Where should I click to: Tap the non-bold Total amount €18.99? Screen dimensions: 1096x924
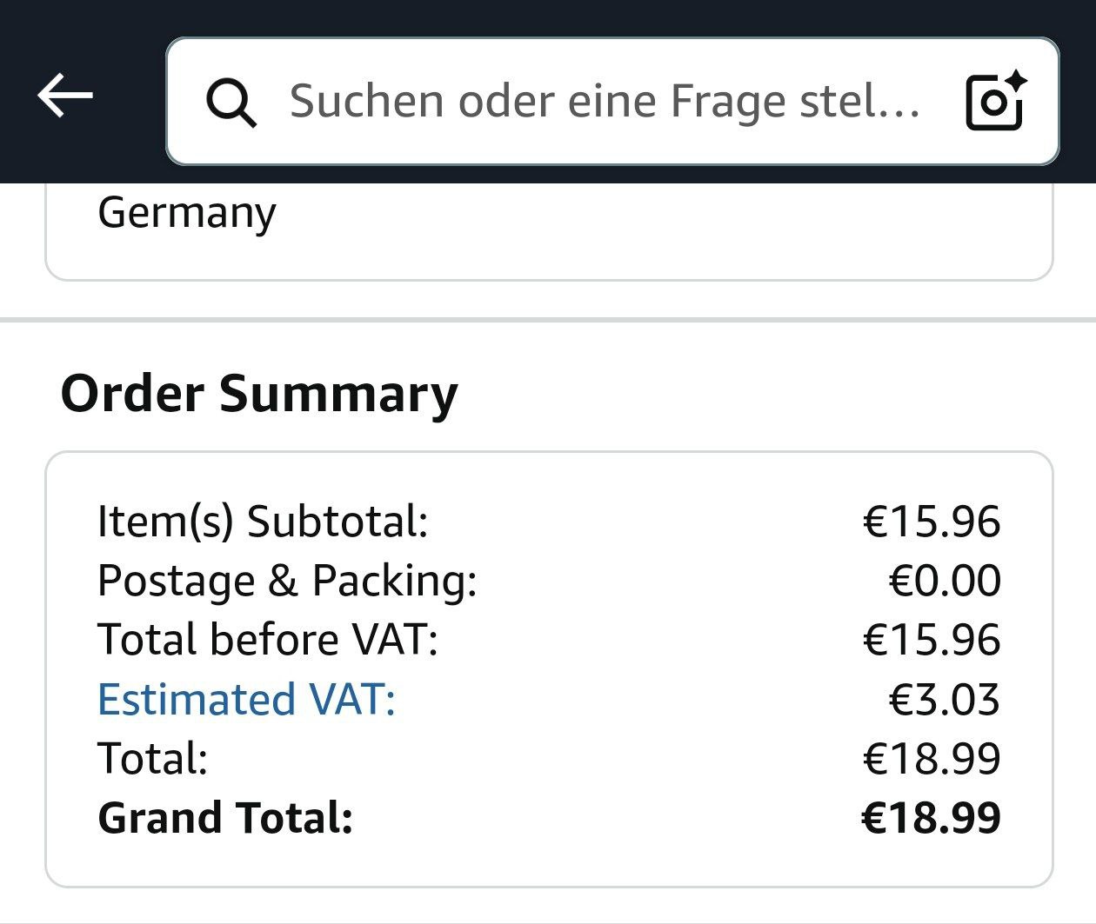pos(931,758)
